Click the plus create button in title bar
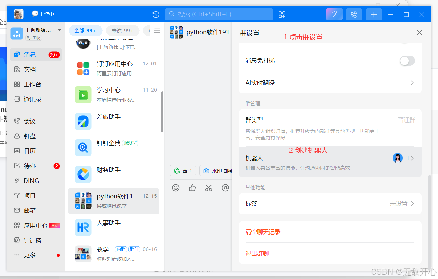Viewport: 438px width, 279px height. tap(374, 14)
